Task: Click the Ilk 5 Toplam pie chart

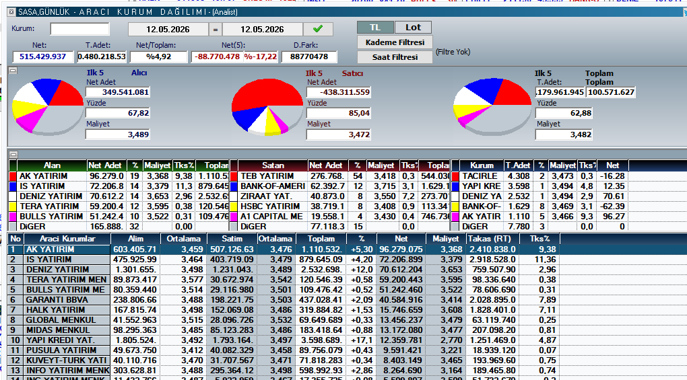Action: click(492, 106)
